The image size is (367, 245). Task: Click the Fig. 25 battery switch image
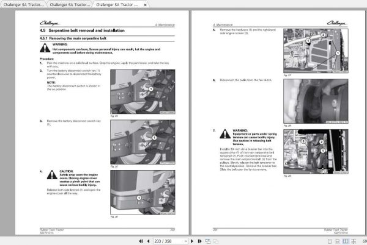click(143, 142)
